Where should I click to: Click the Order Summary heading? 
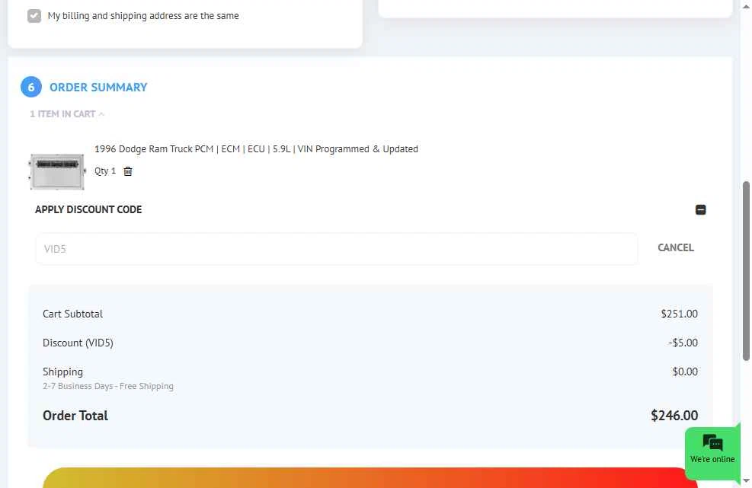pos(98,88)
